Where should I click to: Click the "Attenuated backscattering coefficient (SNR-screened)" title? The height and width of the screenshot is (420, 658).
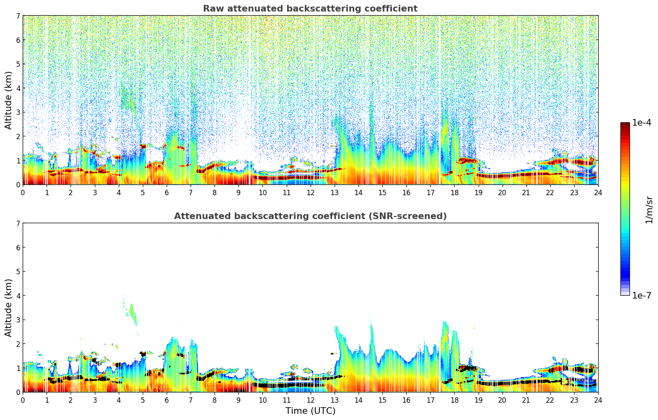(310, 216)
